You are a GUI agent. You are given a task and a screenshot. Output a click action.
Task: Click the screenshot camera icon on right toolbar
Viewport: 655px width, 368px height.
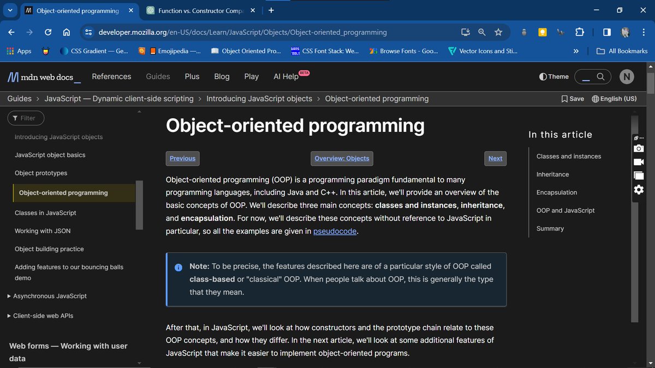[x=639, y=148]
